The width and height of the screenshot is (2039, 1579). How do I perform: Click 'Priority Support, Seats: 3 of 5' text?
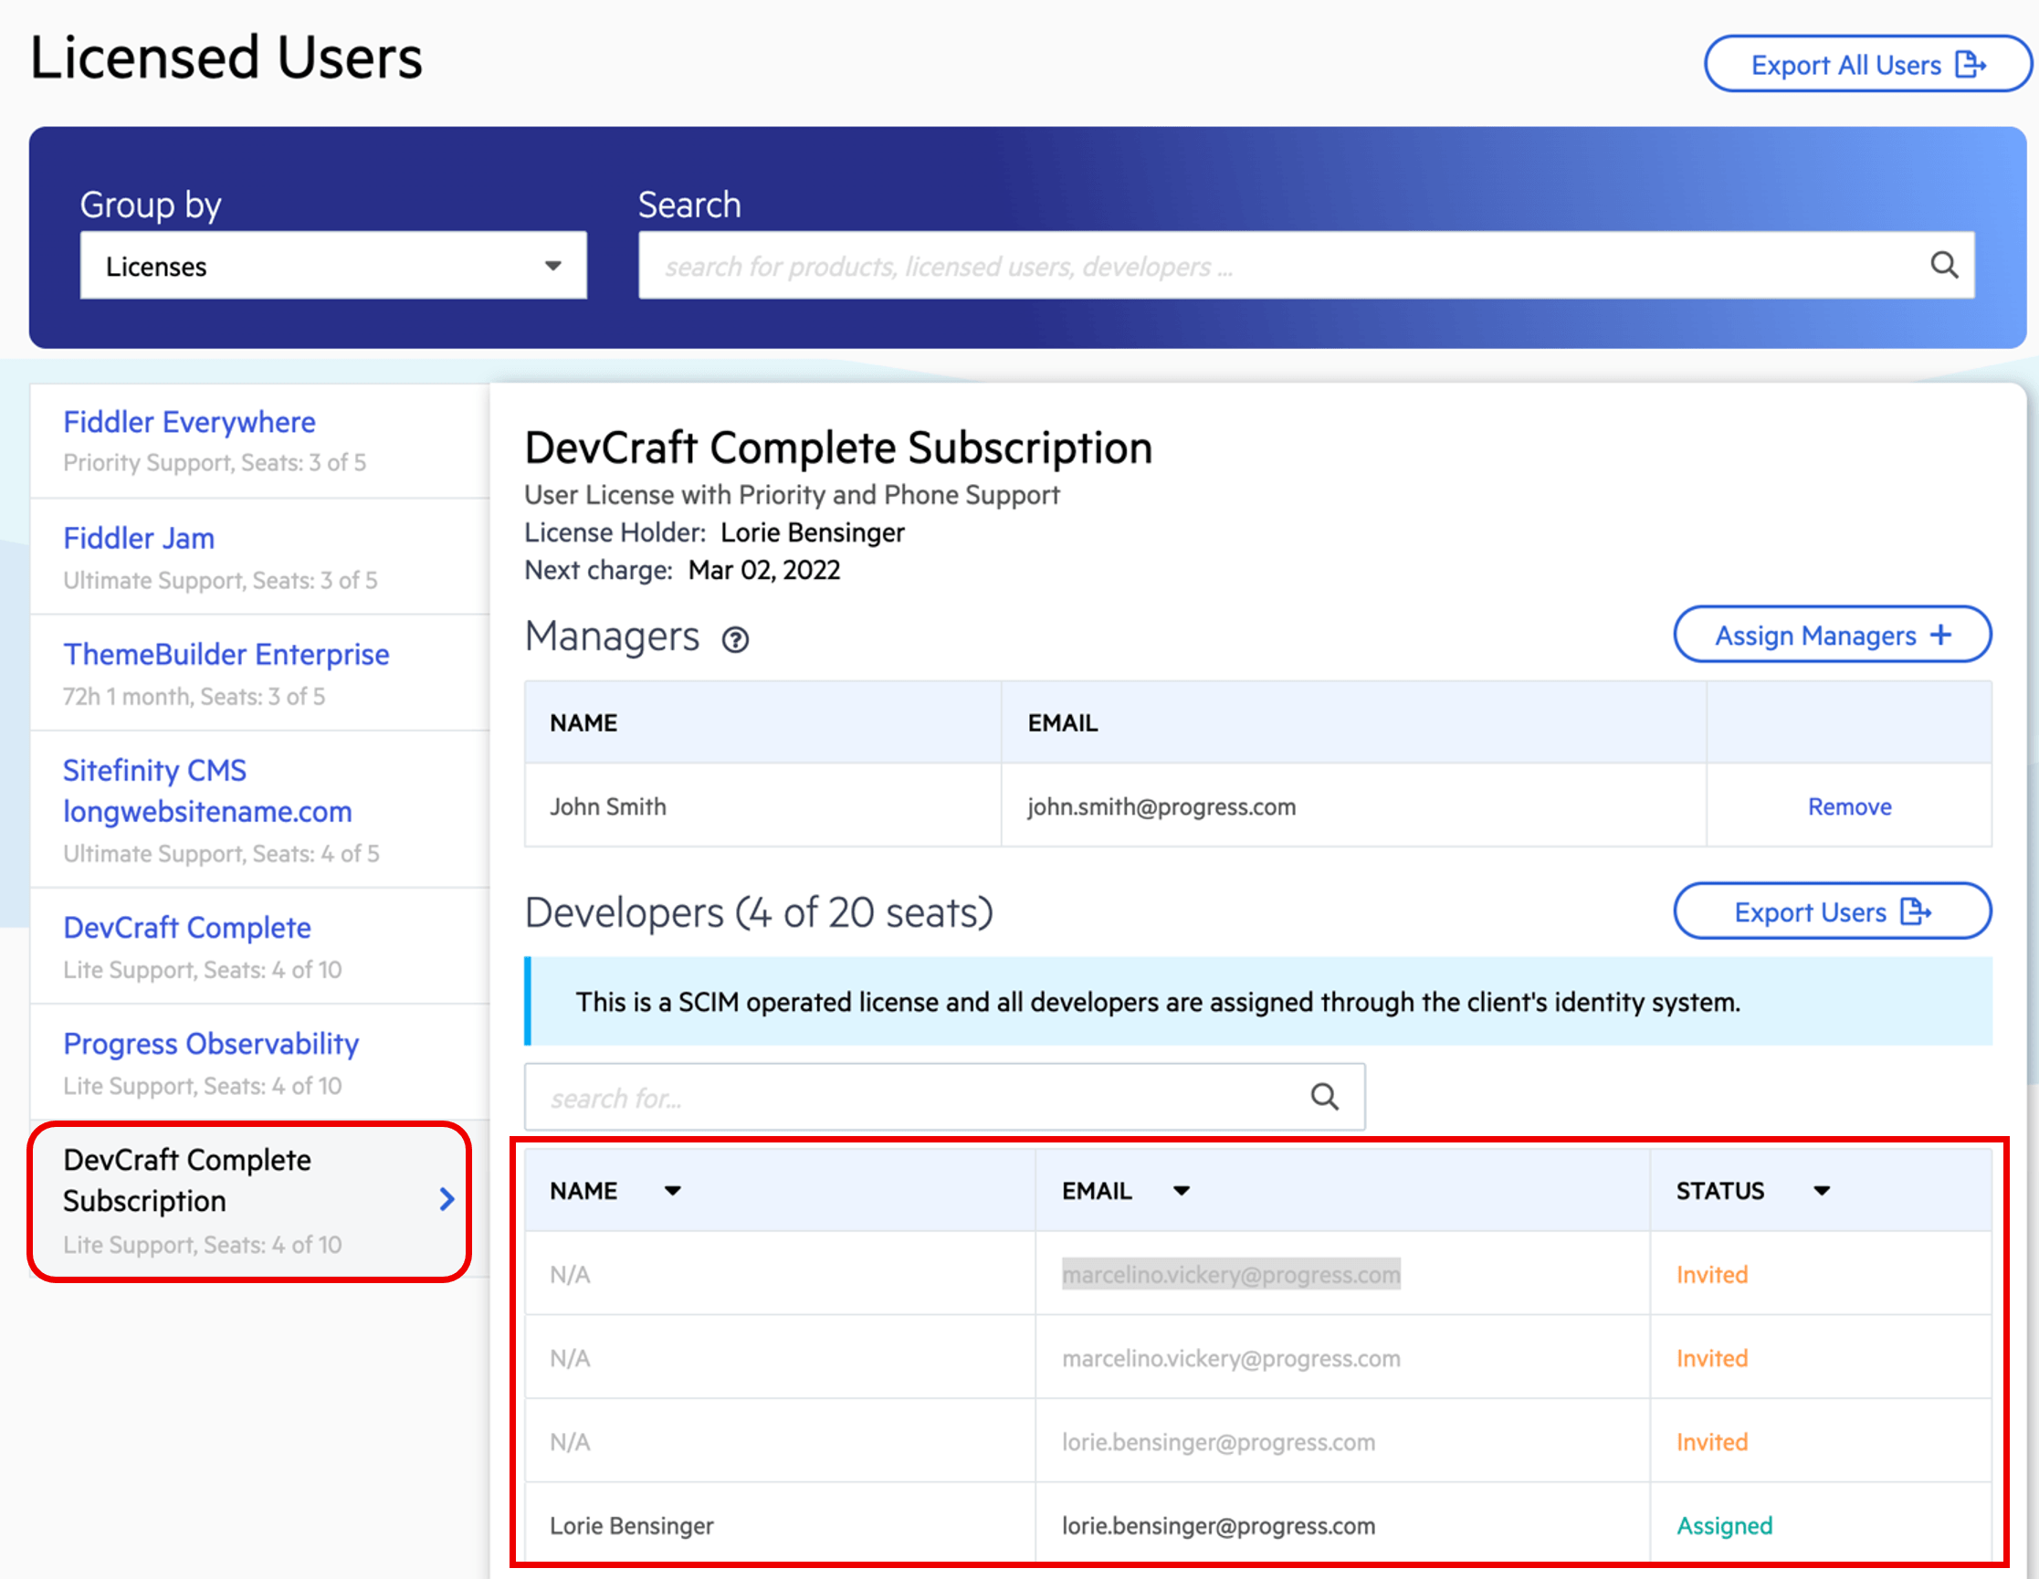point(214,463)
